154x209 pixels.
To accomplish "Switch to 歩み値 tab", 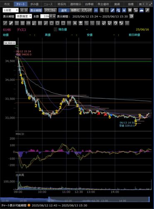I will click(x=34, y=4).
